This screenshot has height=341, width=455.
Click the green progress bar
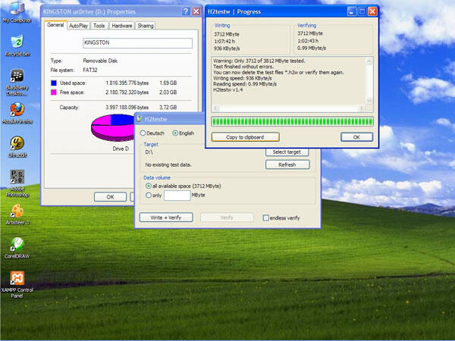pos(292,121)
